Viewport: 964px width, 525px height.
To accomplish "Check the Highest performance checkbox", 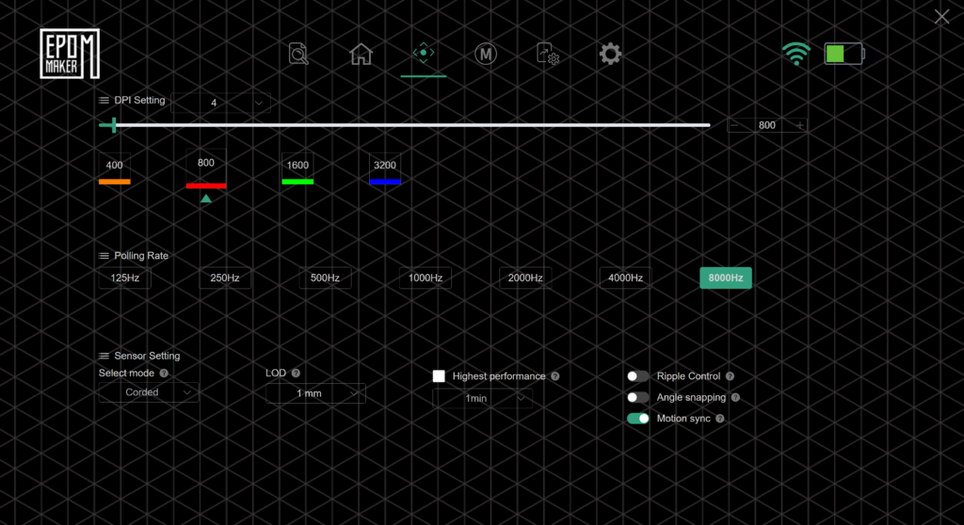I will pyautogui.click(x=439, y=376).
